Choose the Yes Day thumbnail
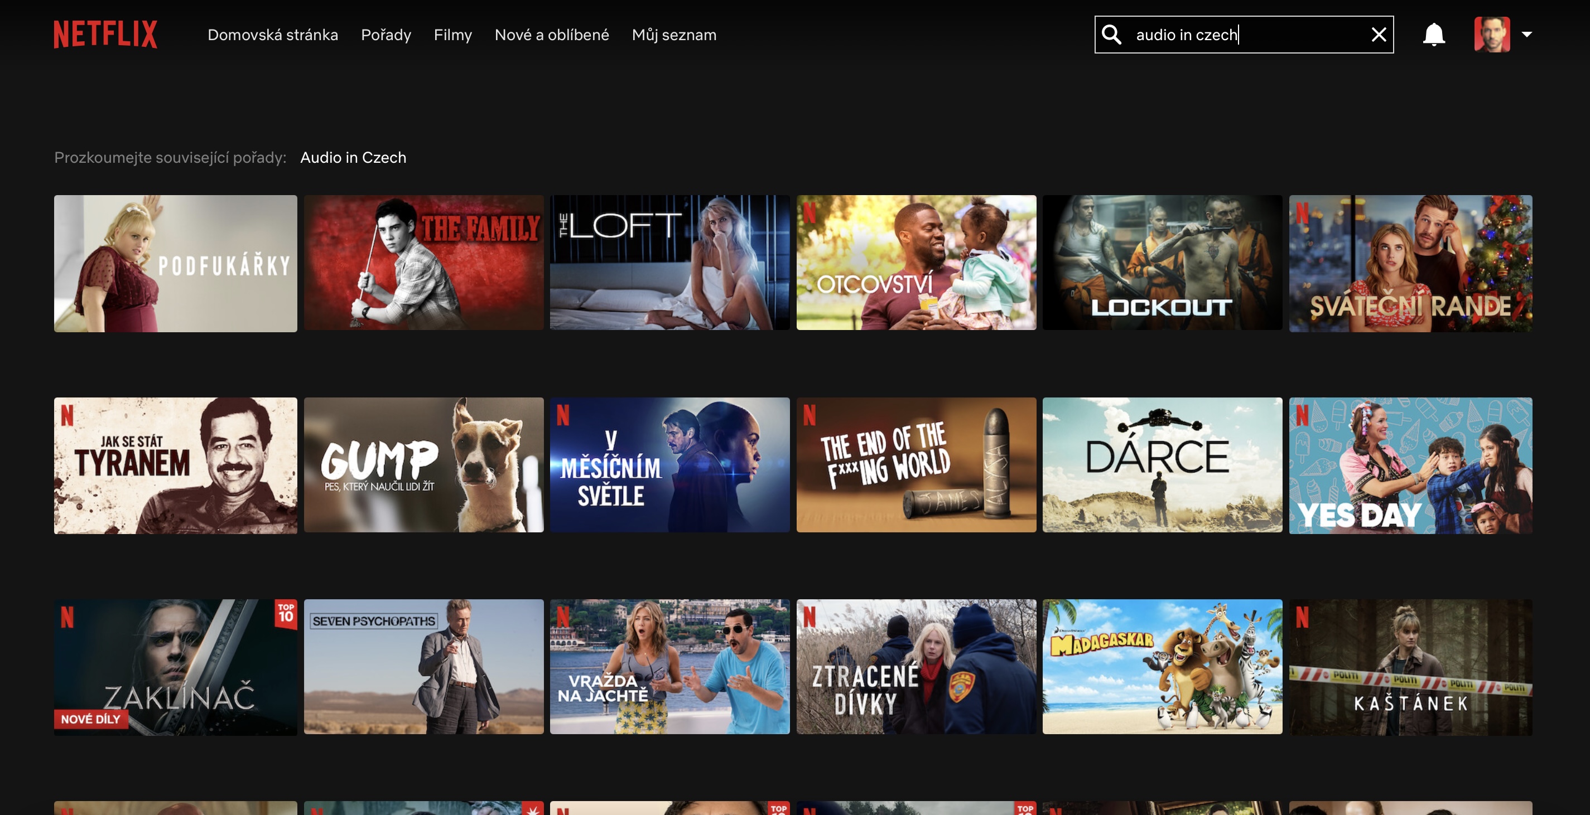 pyautogui.click(x=1410, y=465)
